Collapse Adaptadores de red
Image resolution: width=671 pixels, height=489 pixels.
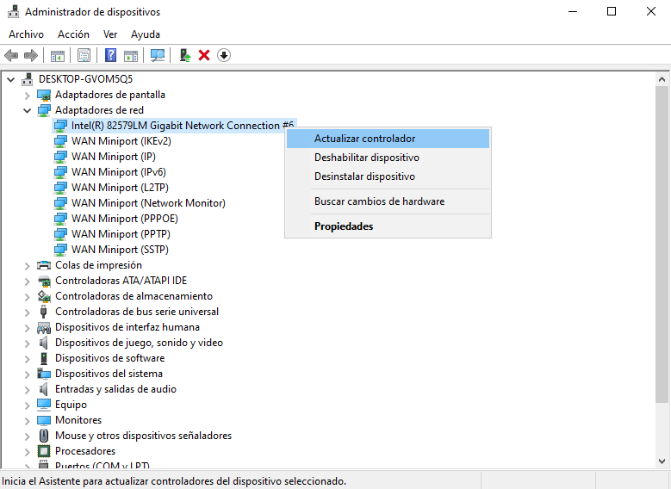[27, 110]
